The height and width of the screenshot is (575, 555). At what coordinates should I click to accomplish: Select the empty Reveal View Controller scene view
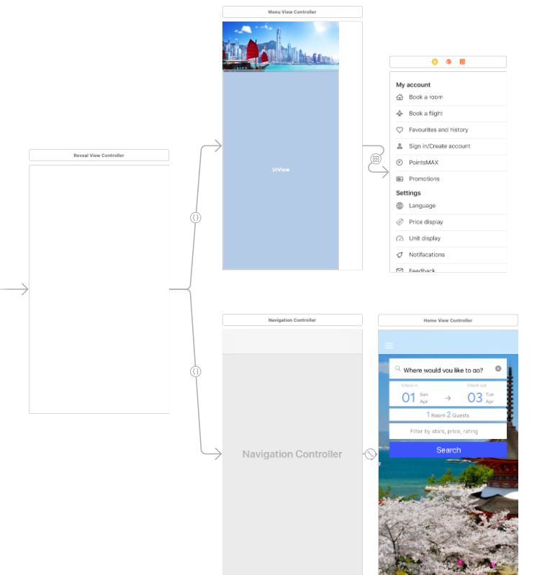click(99, 289)
